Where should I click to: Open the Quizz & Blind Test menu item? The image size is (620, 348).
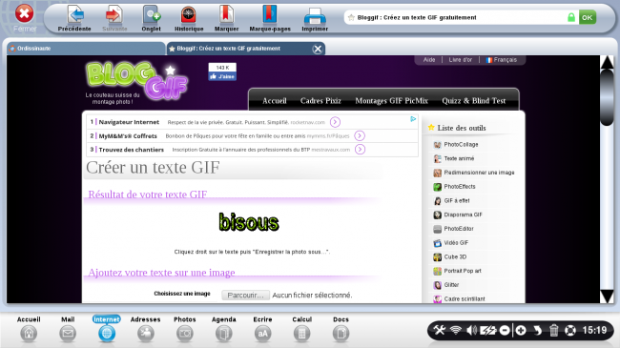tap(474, 101)
